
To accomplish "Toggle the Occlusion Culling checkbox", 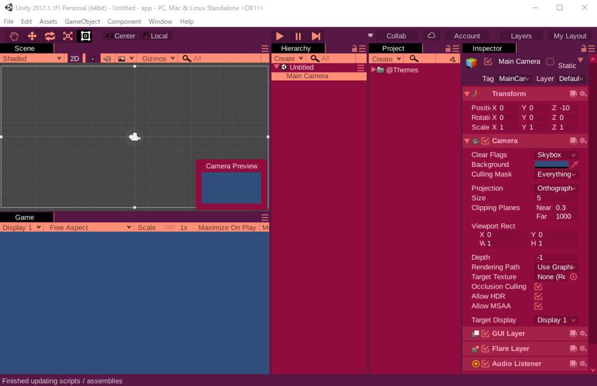I will 538,286.
